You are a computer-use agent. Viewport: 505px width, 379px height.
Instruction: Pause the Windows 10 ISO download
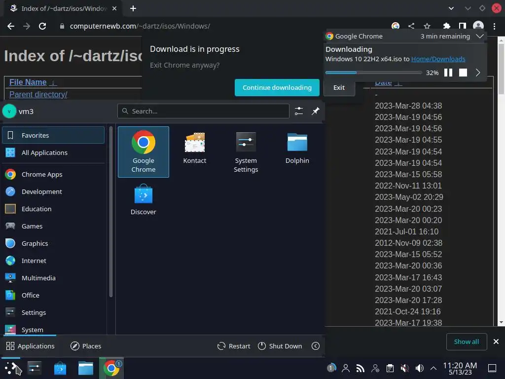point(448,73)
